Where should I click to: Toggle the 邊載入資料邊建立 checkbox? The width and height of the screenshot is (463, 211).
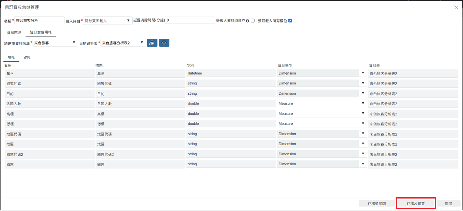coord(252,21)
